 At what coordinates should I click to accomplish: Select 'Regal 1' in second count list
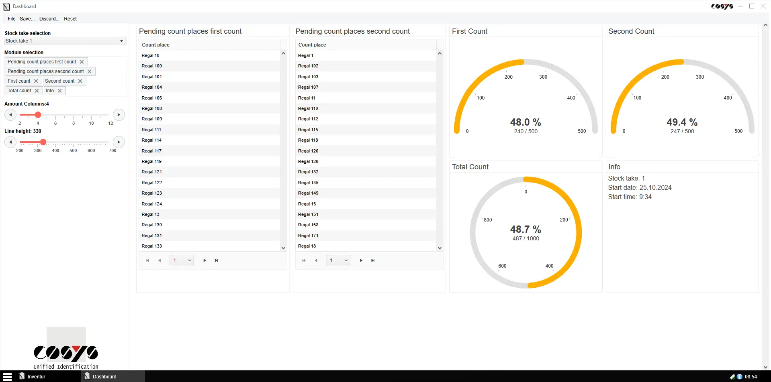pos(366,55)
